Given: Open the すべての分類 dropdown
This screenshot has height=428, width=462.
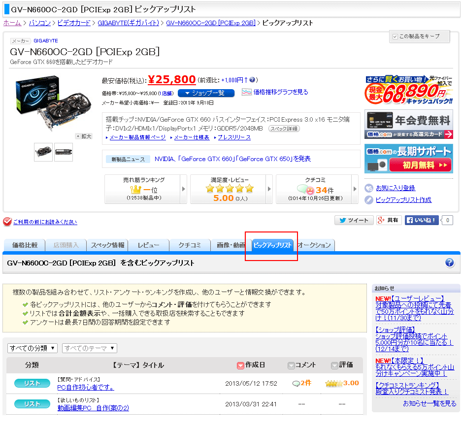Looking at the screenshot, I should pos(33,348).
